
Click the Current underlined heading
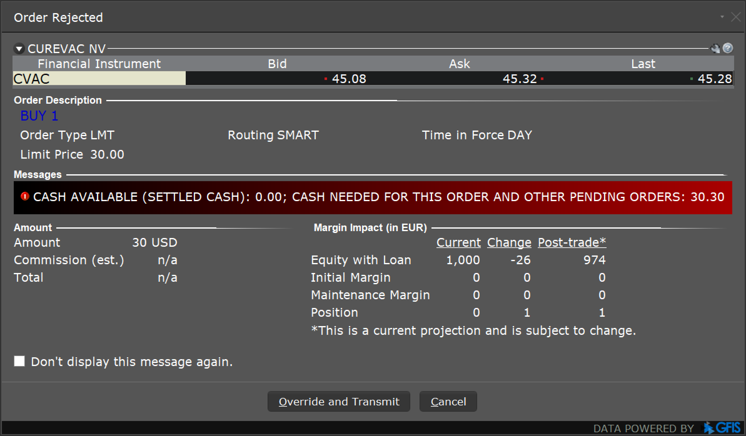coord(458,242)
